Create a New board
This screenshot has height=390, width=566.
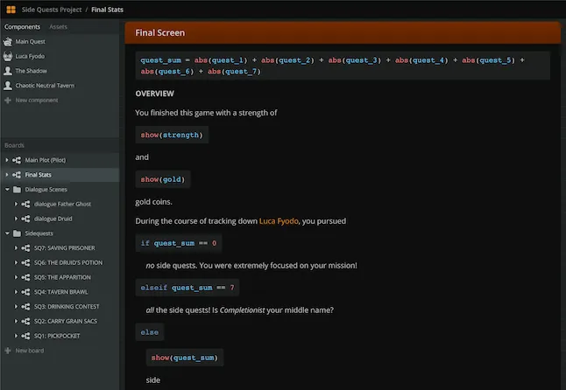point(30,351)
